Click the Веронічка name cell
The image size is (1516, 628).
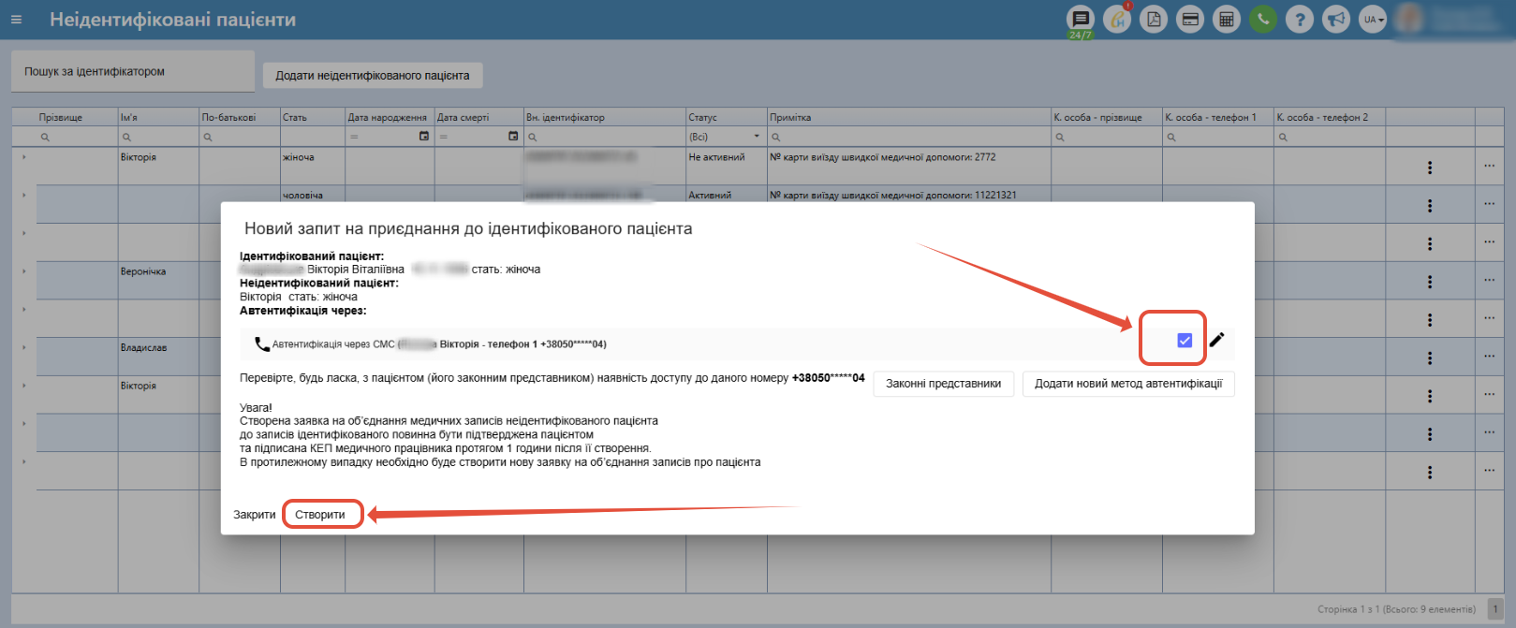158,281
